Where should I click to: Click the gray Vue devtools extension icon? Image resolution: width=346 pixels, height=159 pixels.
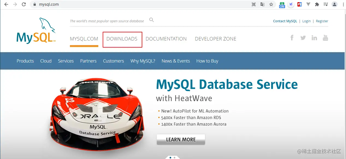[308, 4]
